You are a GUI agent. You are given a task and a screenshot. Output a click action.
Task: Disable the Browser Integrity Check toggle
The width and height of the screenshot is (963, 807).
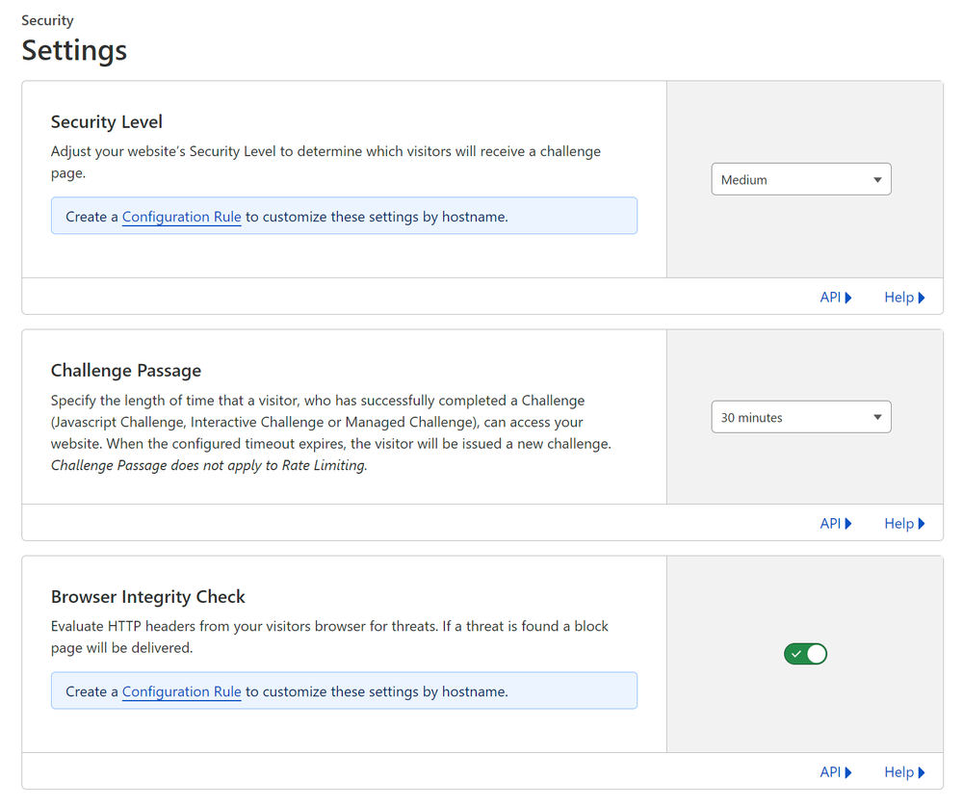tap(806, 655)
